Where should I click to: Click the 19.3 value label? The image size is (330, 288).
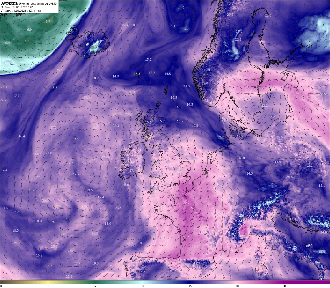click(130, 206)
